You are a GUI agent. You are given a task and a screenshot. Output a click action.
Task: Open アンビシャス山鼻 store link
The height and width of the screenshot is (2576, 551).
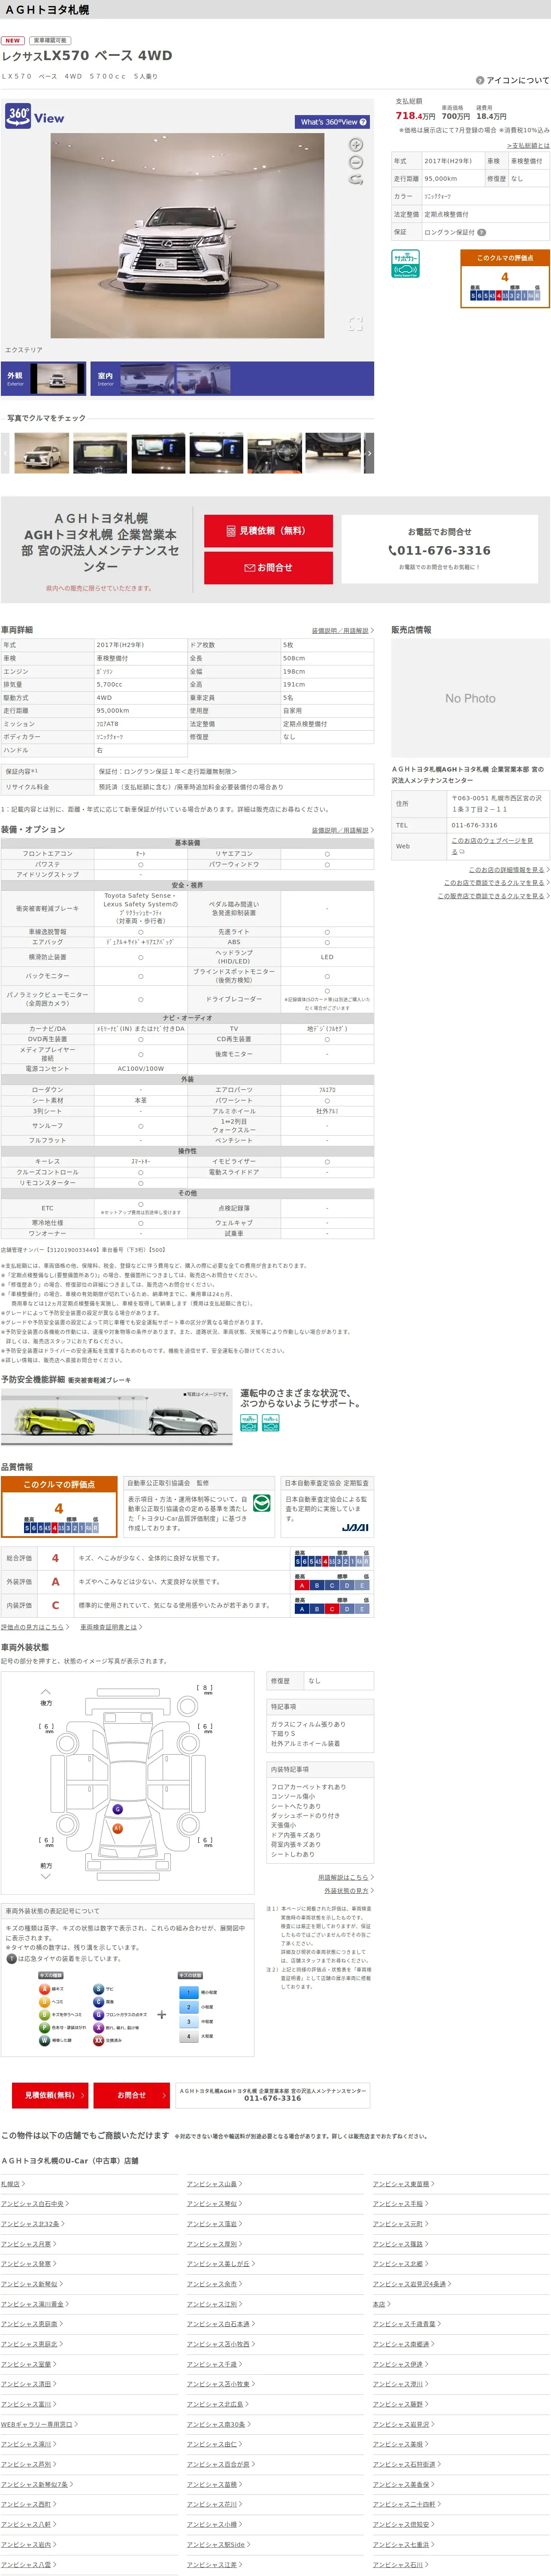click(214, 2183)
